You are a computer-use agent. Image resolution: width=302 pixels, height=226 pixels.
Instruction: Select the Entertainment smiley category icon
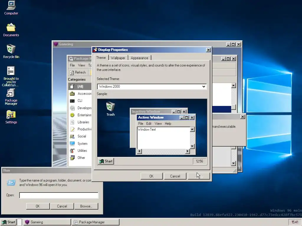pyautogui.click(x=72, y=115)
